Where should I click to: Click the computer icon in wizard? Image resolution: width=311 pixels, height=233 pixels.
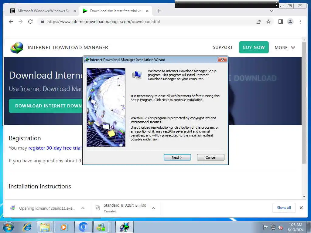point(137,75)
